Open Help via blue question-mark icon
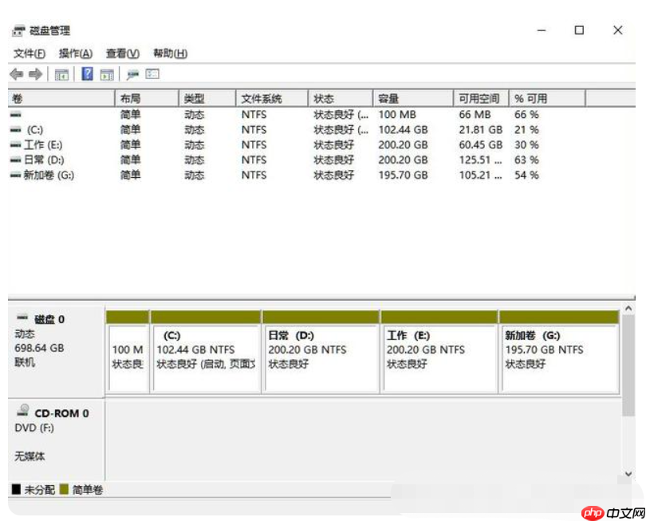Screen dimensions: 646x521 point(87,74)
